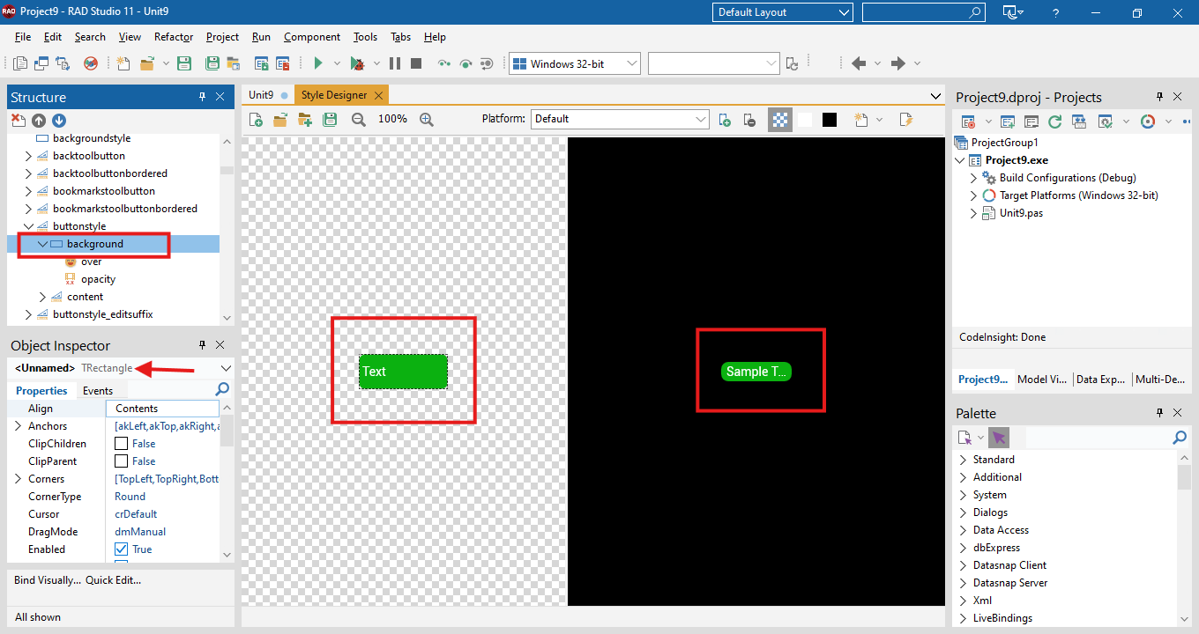
Task: Delete the selected Structure item via red X
Action: 18,121
